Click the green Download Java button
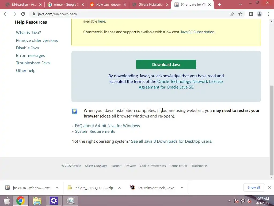Image resolution: width=274 pixels, height=206 pixels. point(166,64)
